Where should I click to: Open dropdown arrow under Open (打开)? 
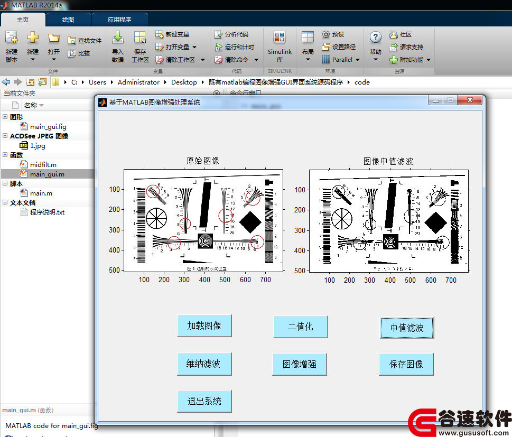[53, 59]
